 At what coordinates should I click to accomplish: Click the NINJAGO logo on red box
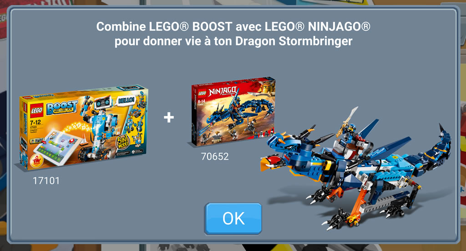click(x=222, y=91)
